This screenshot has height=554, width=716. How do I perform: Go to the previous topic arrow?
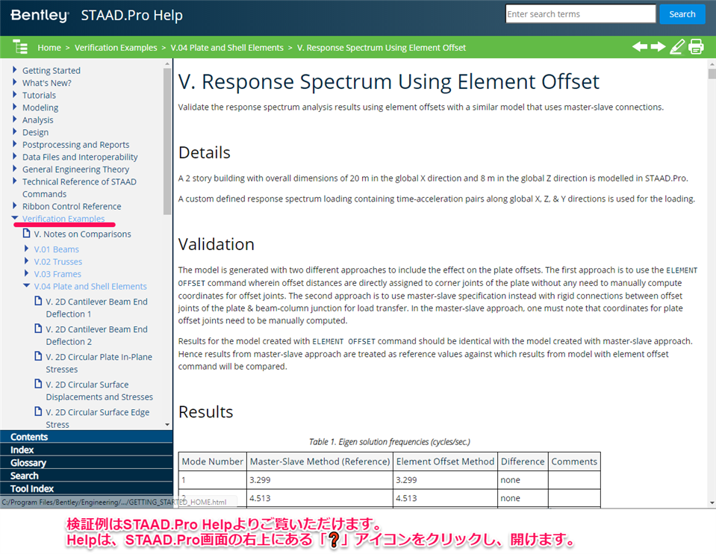pos(640,46)
